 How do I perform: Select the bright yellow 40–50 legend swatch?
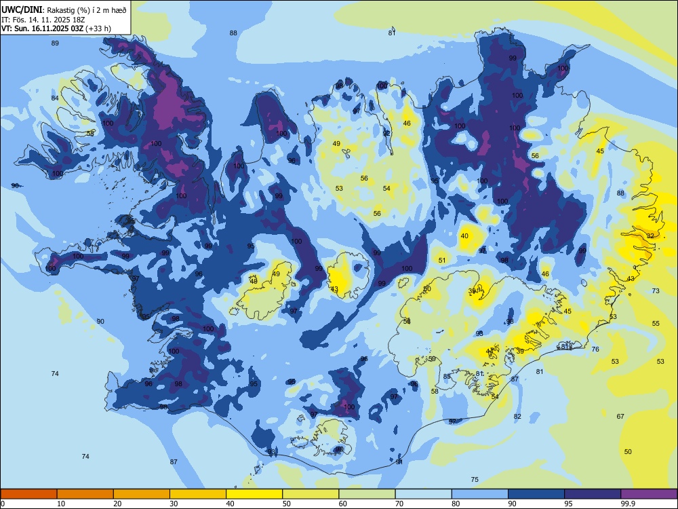coord(254,494)
